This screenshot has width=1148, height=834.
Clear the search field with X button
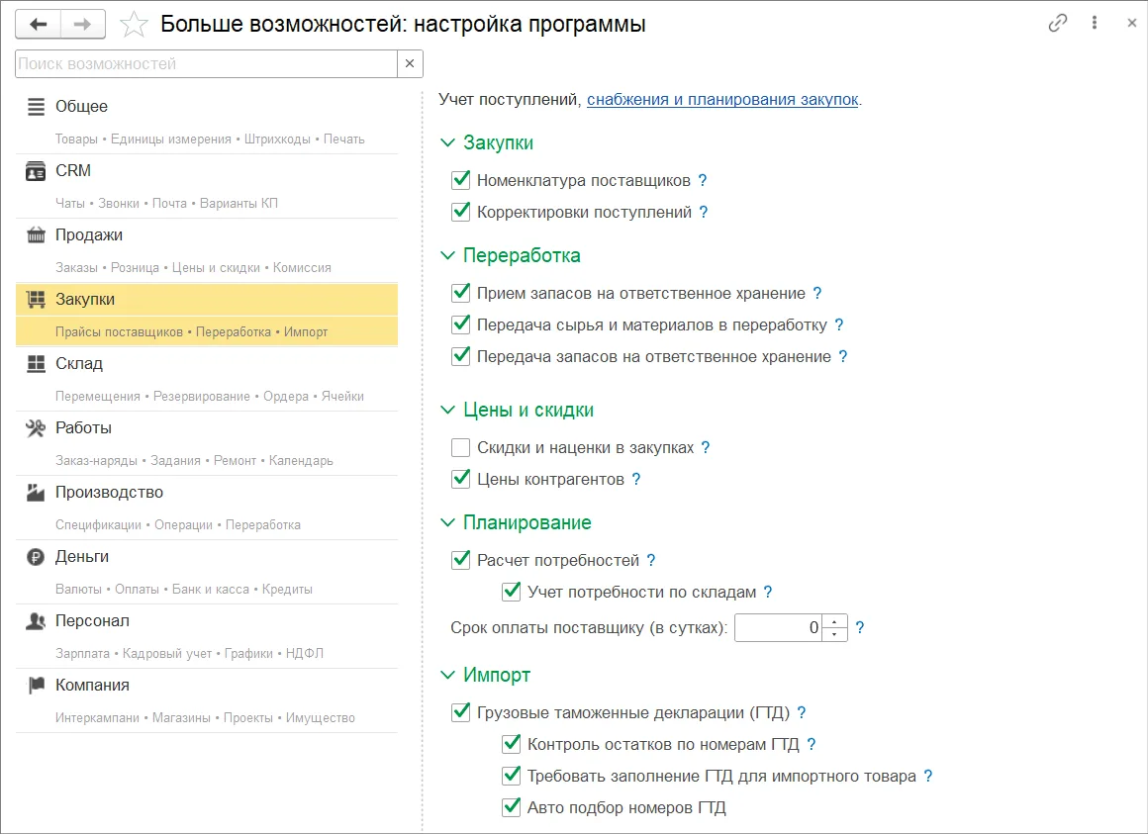click(x=410, y=63)
